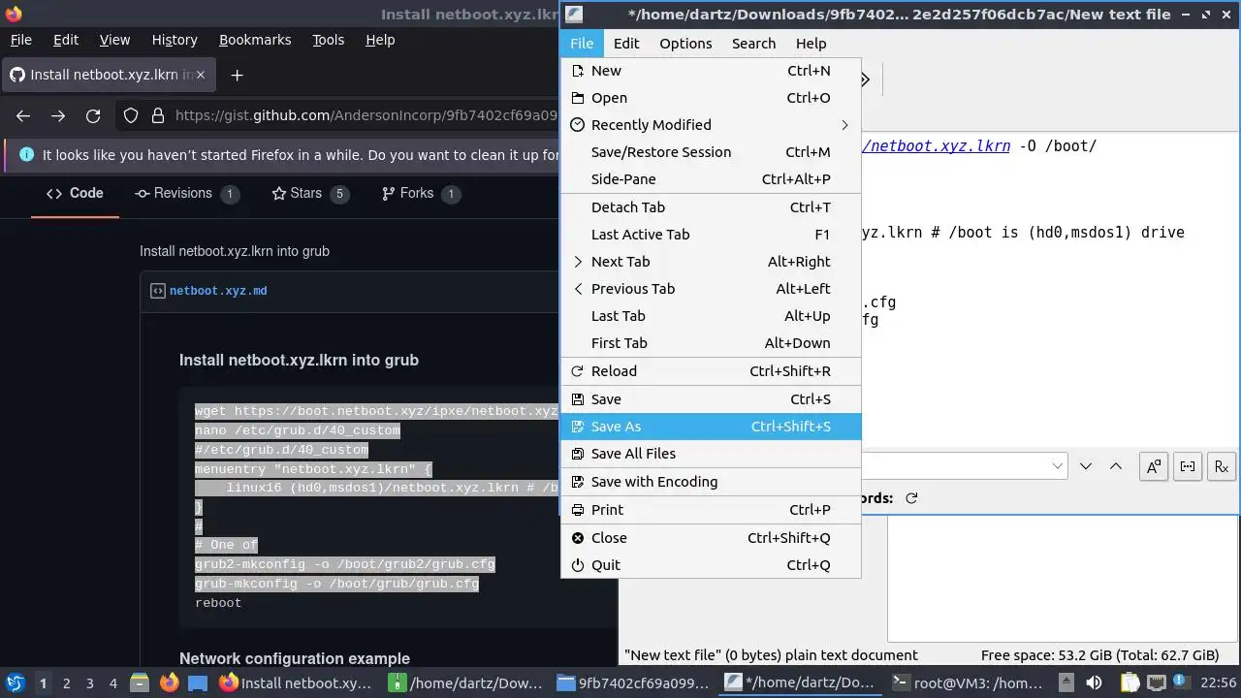This screenshot has width=1241, height=698.
Task: Open the search history dropdown
Action: pos(1058,466)
